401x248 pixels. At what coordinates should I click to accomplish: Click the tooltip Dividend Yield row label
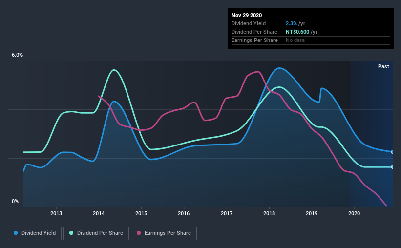coord(249,23)
